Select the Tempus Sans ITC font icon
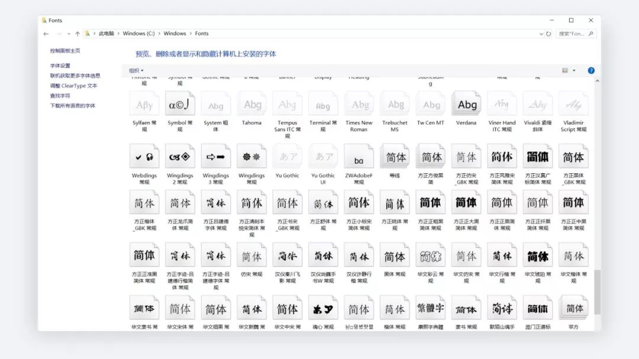The height and width of the screenshot is (359, 639). [288, 104]
